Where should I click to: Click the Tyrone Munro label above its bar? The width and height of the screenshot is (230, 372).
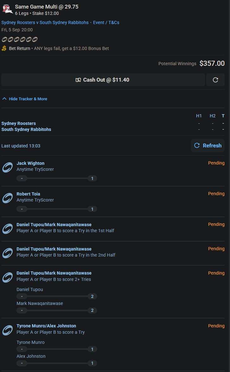click(30, 342)
